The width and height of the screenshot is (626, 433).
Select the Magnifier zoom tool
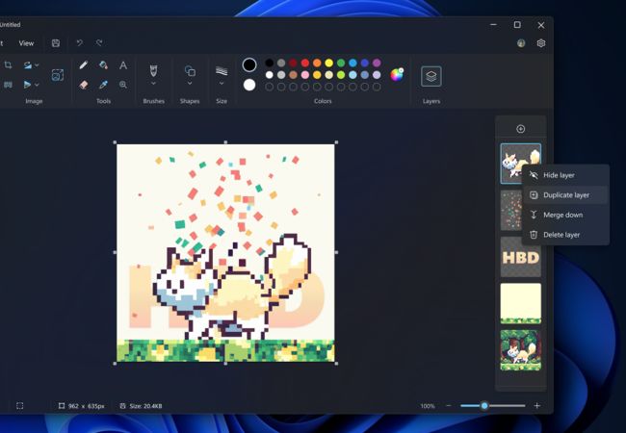coord(123,85)
